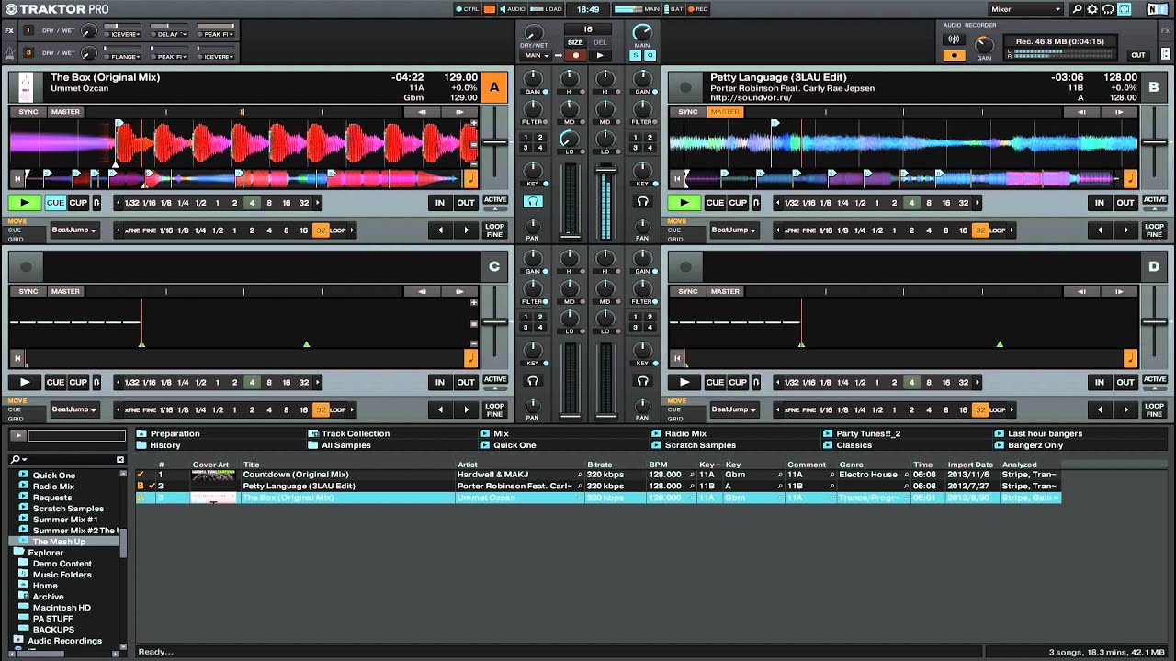The height and width of the screenshot is (661, 1176).
Task: Toggle the Deck A keylock note icon
Action: tap(470, 179)
